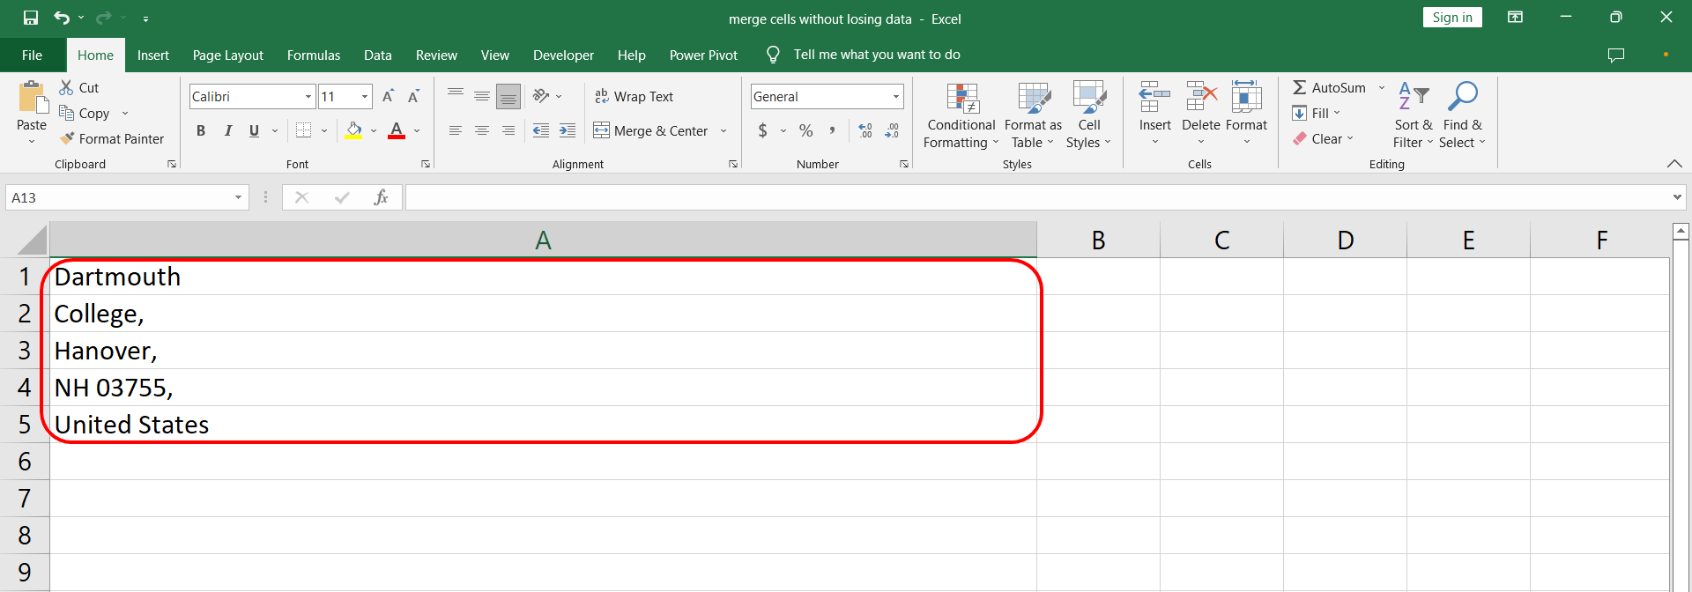Toggle Bottom Align button
Image resolution: width=1692 pixels, height=592 pixels.
tap(508, 96)
